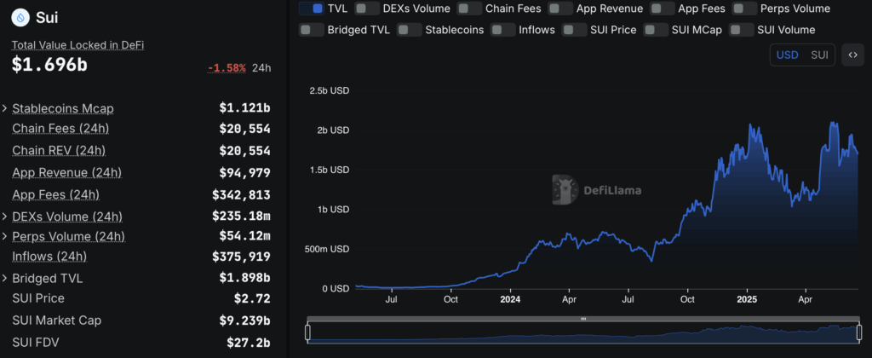Click Total Value Locked in DeFi label
This screenshot has width=872, height=358.
(x=77, y=45)
